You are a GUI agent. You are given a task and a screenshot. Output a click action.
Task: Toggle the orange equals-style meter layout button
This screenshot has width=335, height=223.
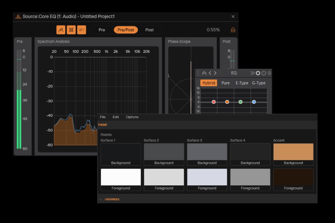82,30
